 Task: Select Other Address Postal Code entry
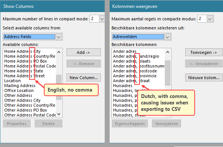30,115
